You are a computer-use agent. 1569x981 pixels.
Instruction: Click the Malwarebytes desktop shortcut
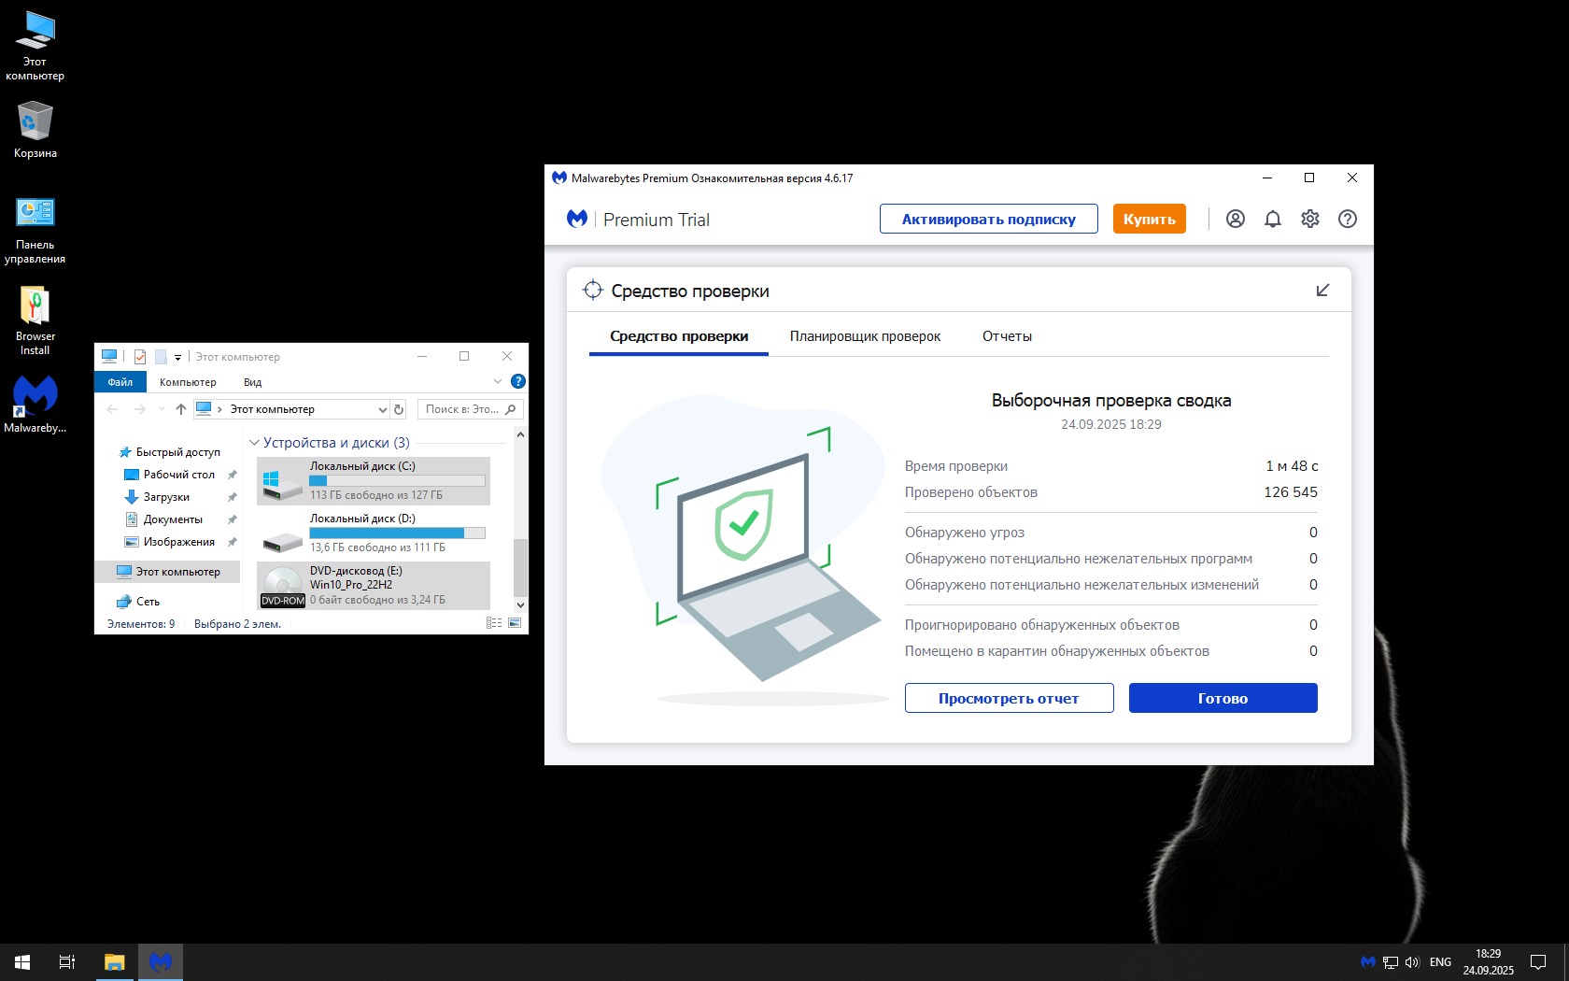[35, 405]
